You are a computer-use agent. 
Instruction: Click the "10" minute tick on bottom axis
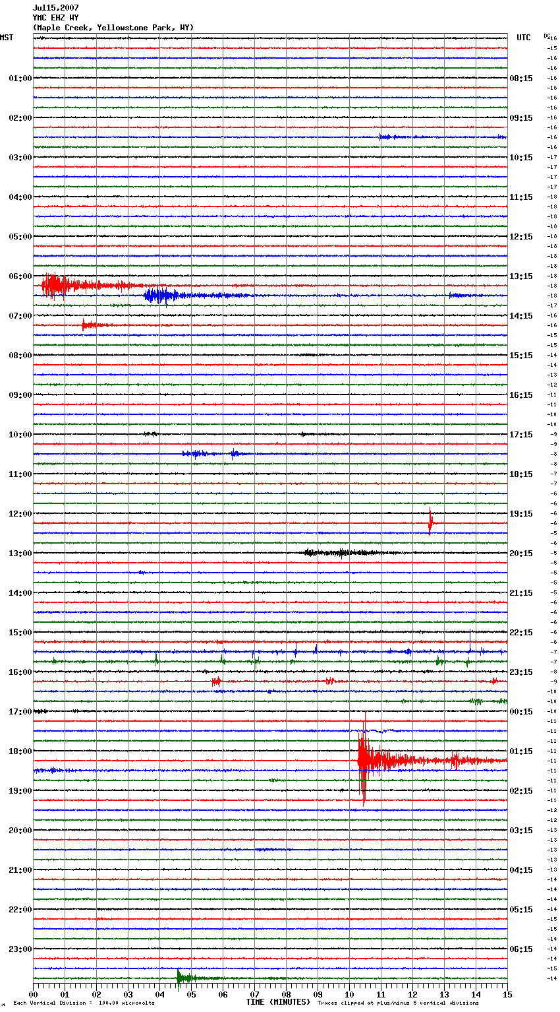(x=349, y=994)
